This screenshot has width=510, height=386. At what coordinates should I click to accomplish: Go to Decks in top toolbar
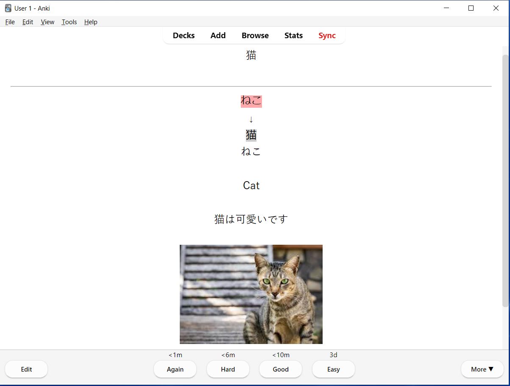coord(184,36)
